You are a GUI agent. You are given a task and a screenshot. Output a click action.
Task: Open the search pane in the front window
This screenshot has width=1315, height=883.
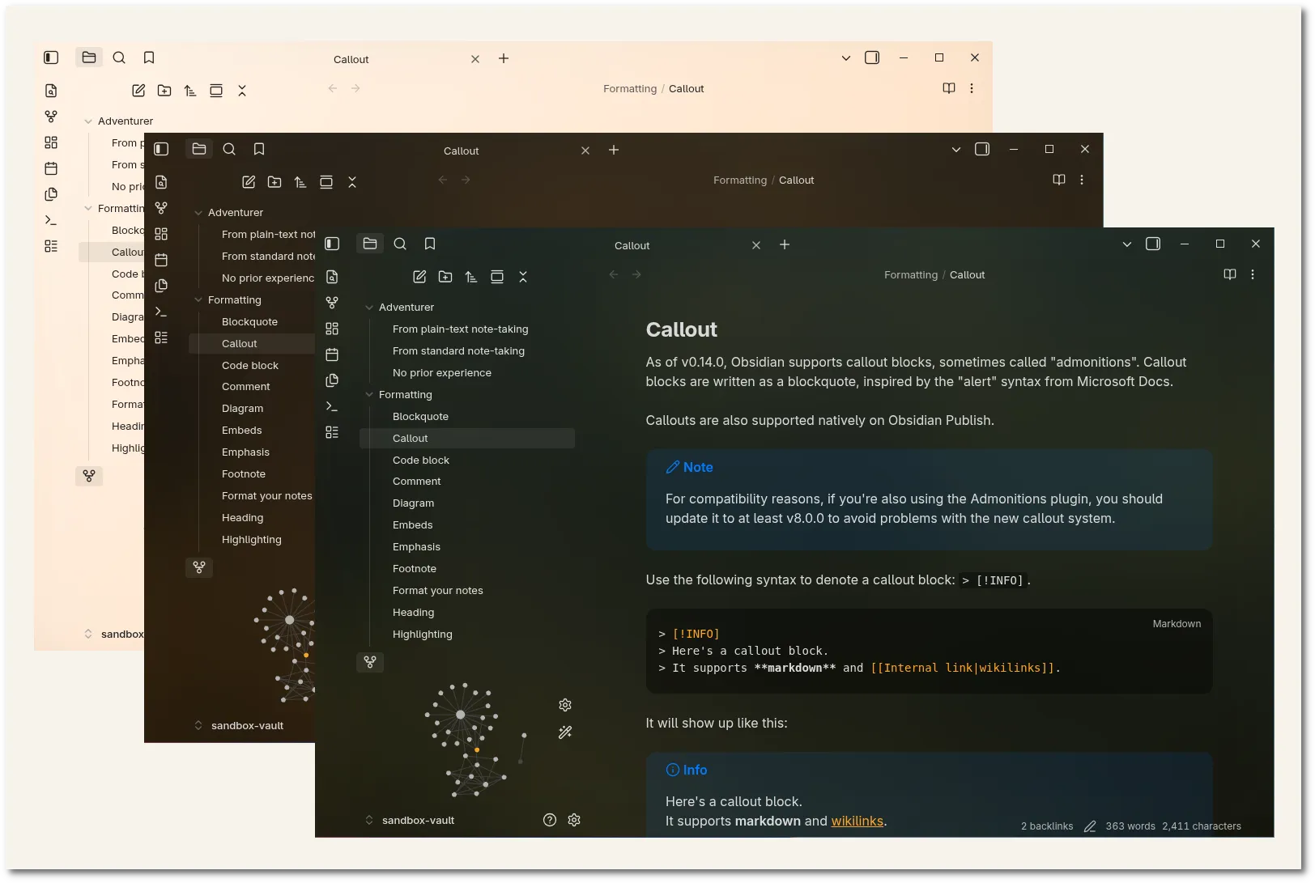pyautogui.click(x=400, y=244)
